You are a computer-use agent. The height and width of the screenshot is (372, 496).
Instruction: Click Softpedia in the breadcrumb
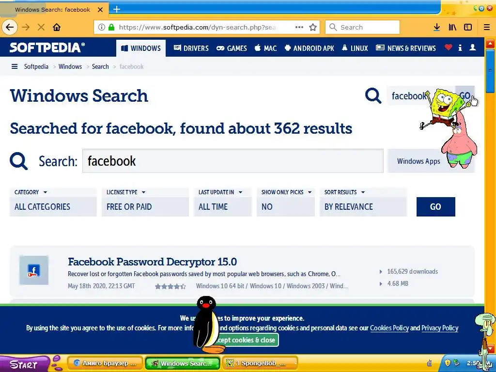[x=36, y=66]
